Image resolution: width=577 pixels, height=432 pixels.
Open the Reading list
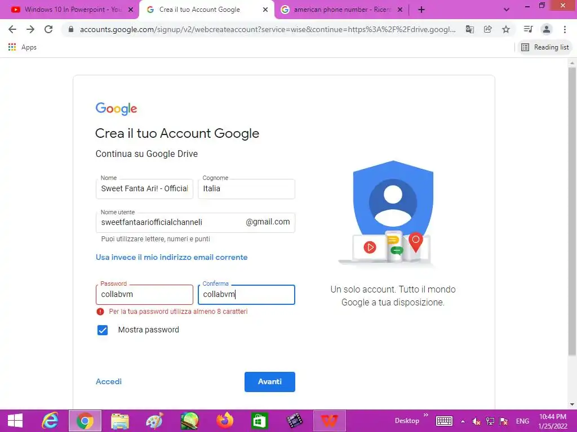545,47
